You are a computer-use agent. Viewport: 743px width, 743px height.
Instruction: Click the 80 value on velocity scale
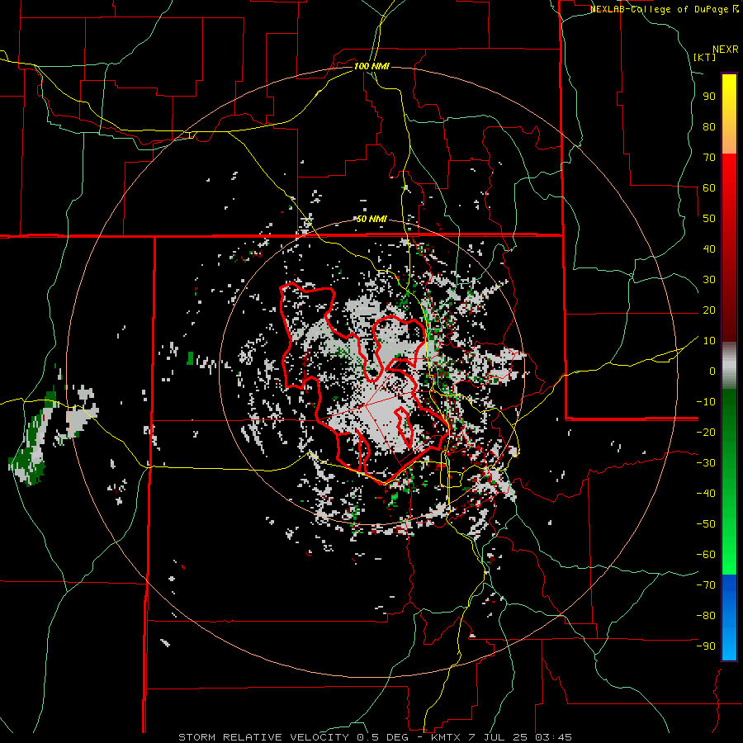[x=709, y=127]
